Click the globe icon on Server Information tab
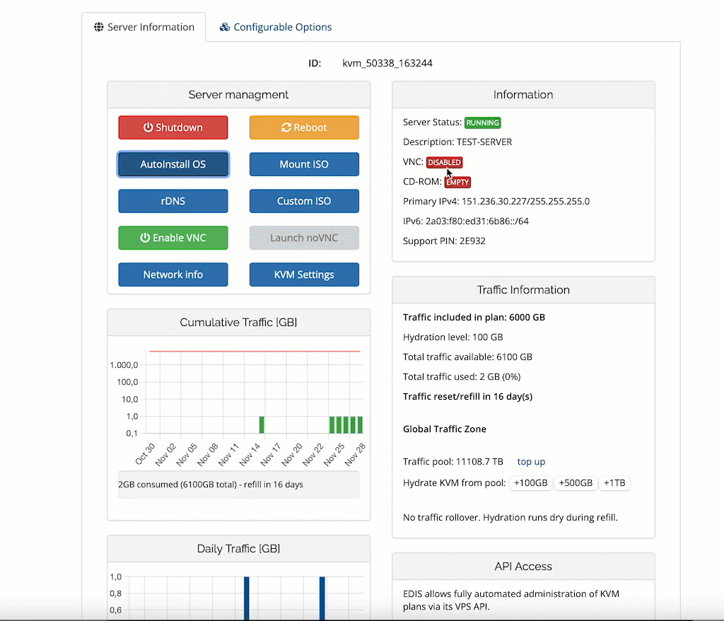This screenshot has height=621, width=724. pos(99,28)
